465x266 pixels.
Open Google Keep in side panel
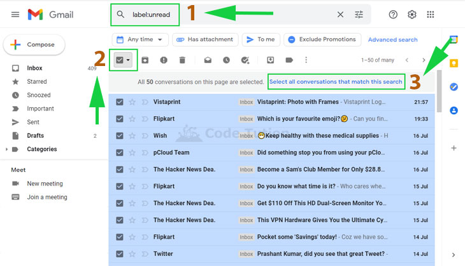(454, 63)
